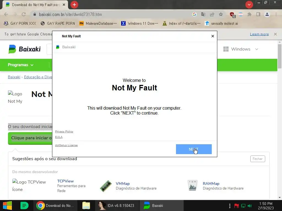Screen dimensions: 282x211
Task: Click the VMMap memory chip icon
Action: pos(106,186)
